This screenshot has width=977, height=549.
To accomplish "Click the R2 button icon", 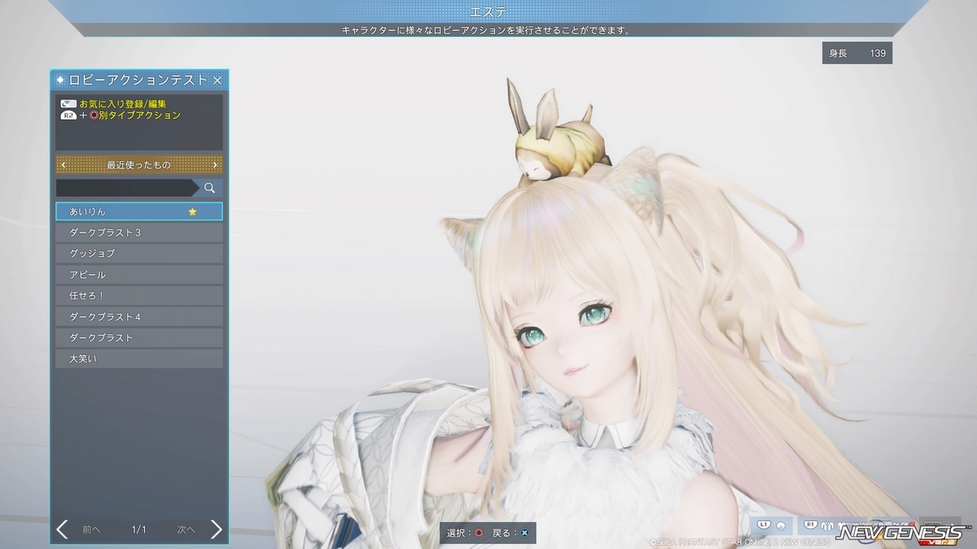I will click(68, 115).
